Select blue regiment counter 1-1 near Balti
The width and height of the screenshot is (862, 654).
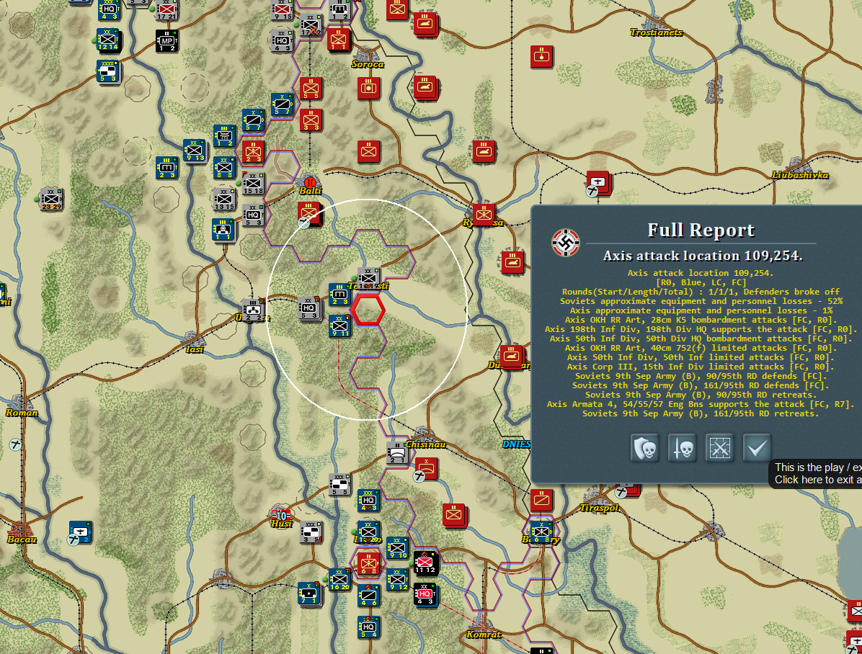point(223,230)
